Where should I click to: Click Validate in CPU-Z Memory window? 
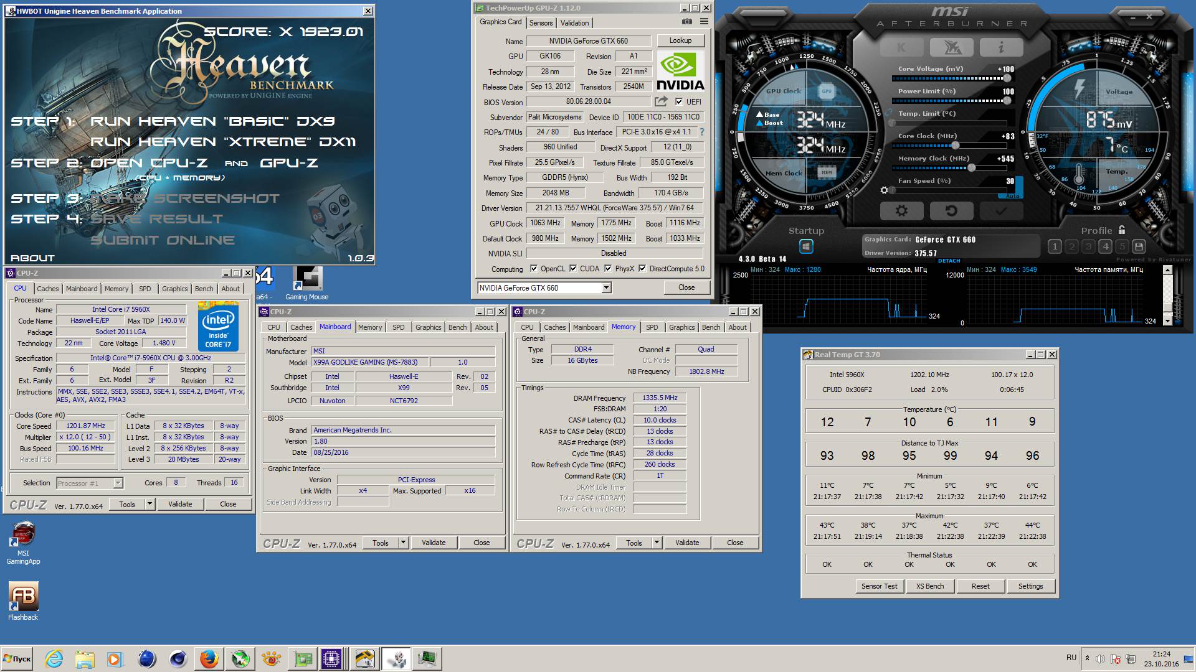tap(687, 543)
